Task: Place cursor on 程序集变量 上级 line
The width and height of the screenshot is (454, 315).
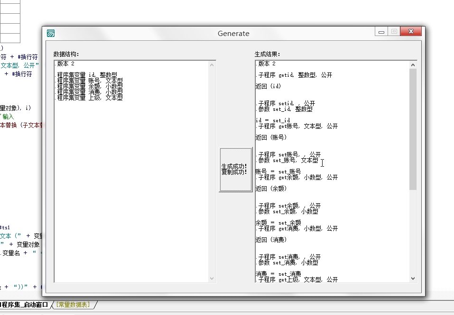Action: tap(90, 98)
